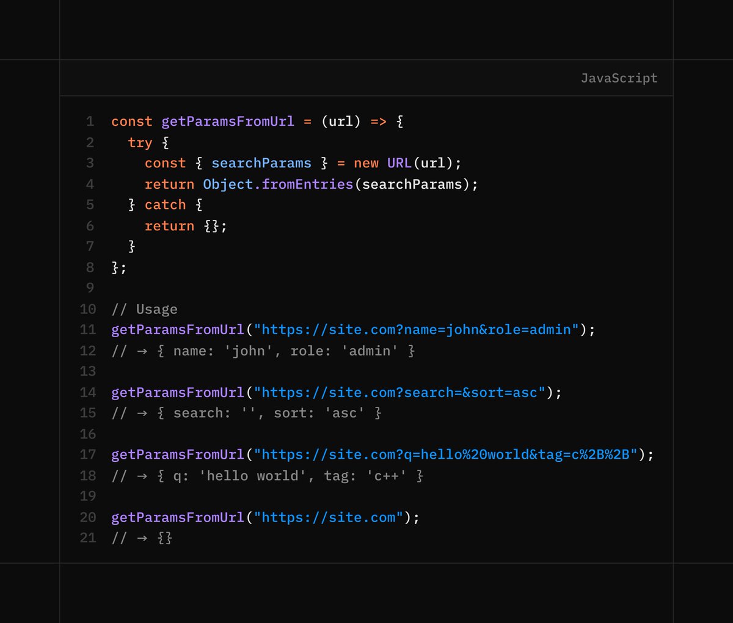This screenshot has height=623, width=733.
Task: Click the '// → {}' comment on line 21
Action: [142, 538]
